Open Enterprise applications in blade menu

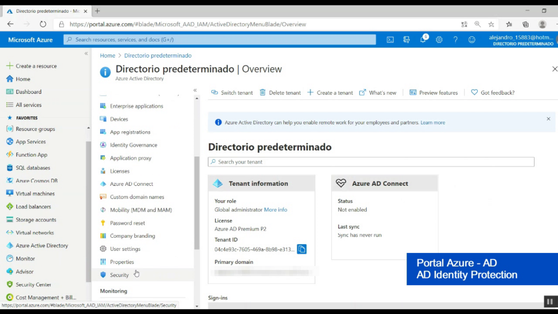tap(136, 106)
